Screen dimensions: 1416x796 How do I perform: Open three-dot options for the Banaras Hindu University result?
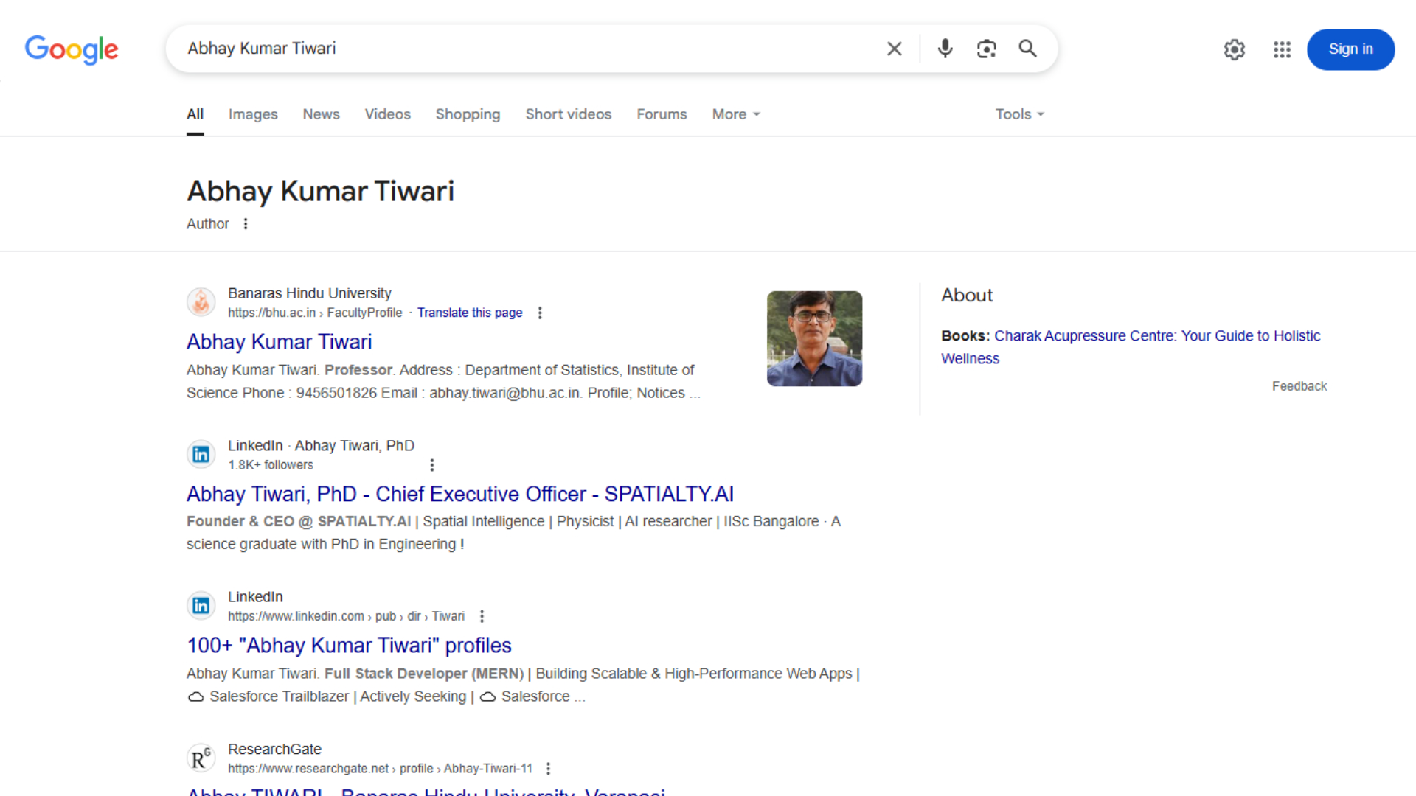(540, 313)
